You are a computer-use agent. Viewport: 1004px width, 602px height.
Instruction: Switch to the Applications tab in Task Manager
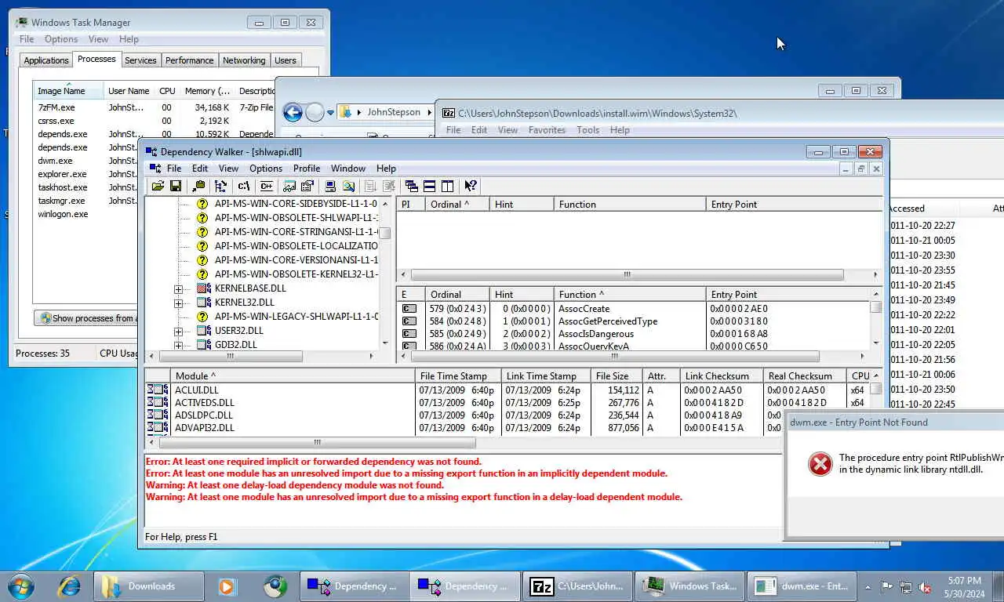(x=46, y=60)
